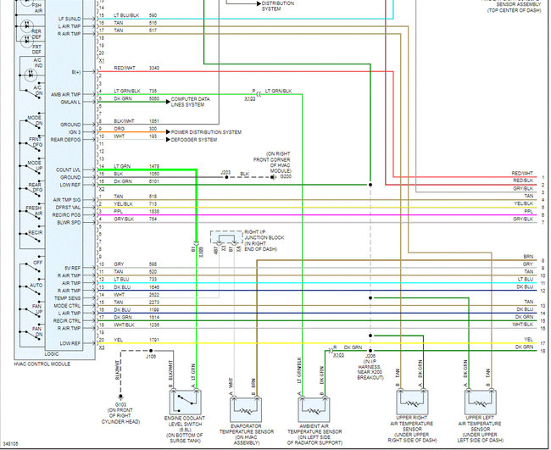
Task: Select the Upper Left Air Temperature Sensor symbol
Action: [481, 402]
